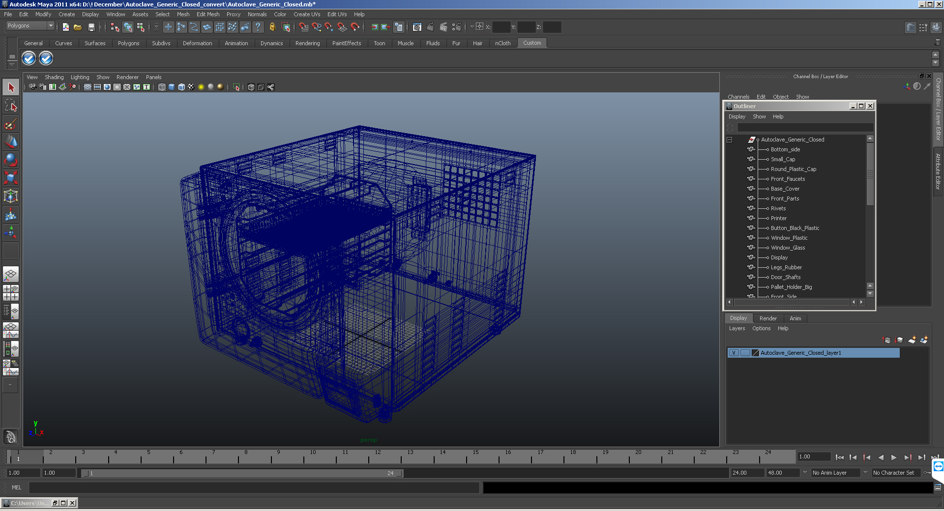Open the Edit Mesh menu
The image size is (944, 511).
208,14
